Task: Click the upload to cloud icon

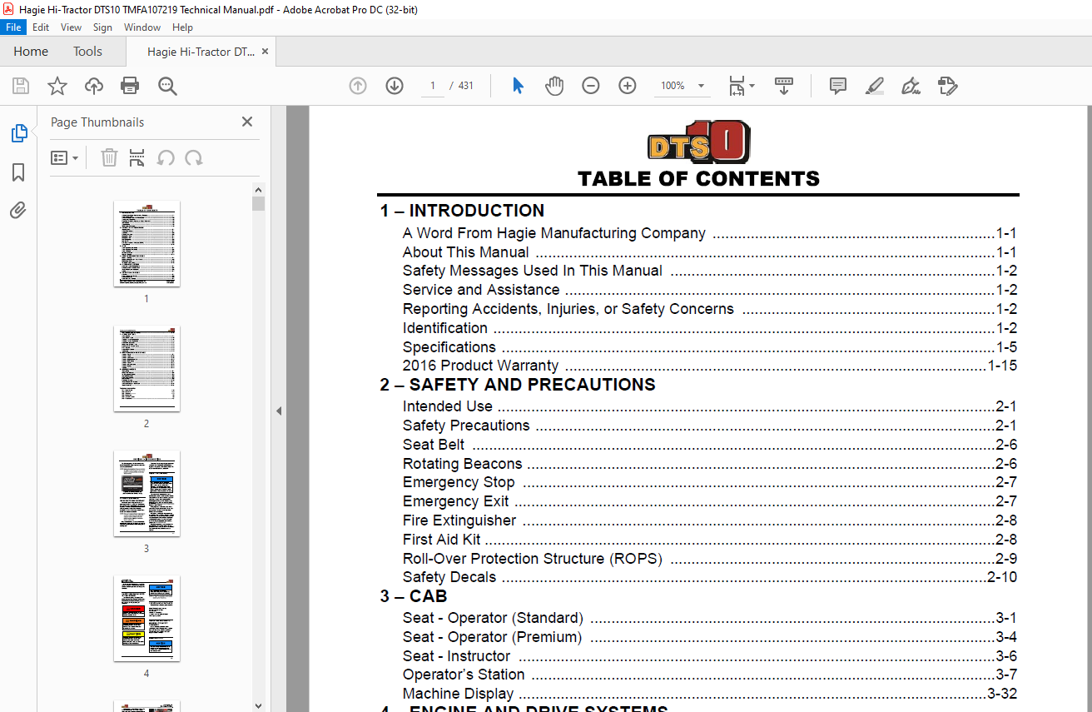Action: 94,86
